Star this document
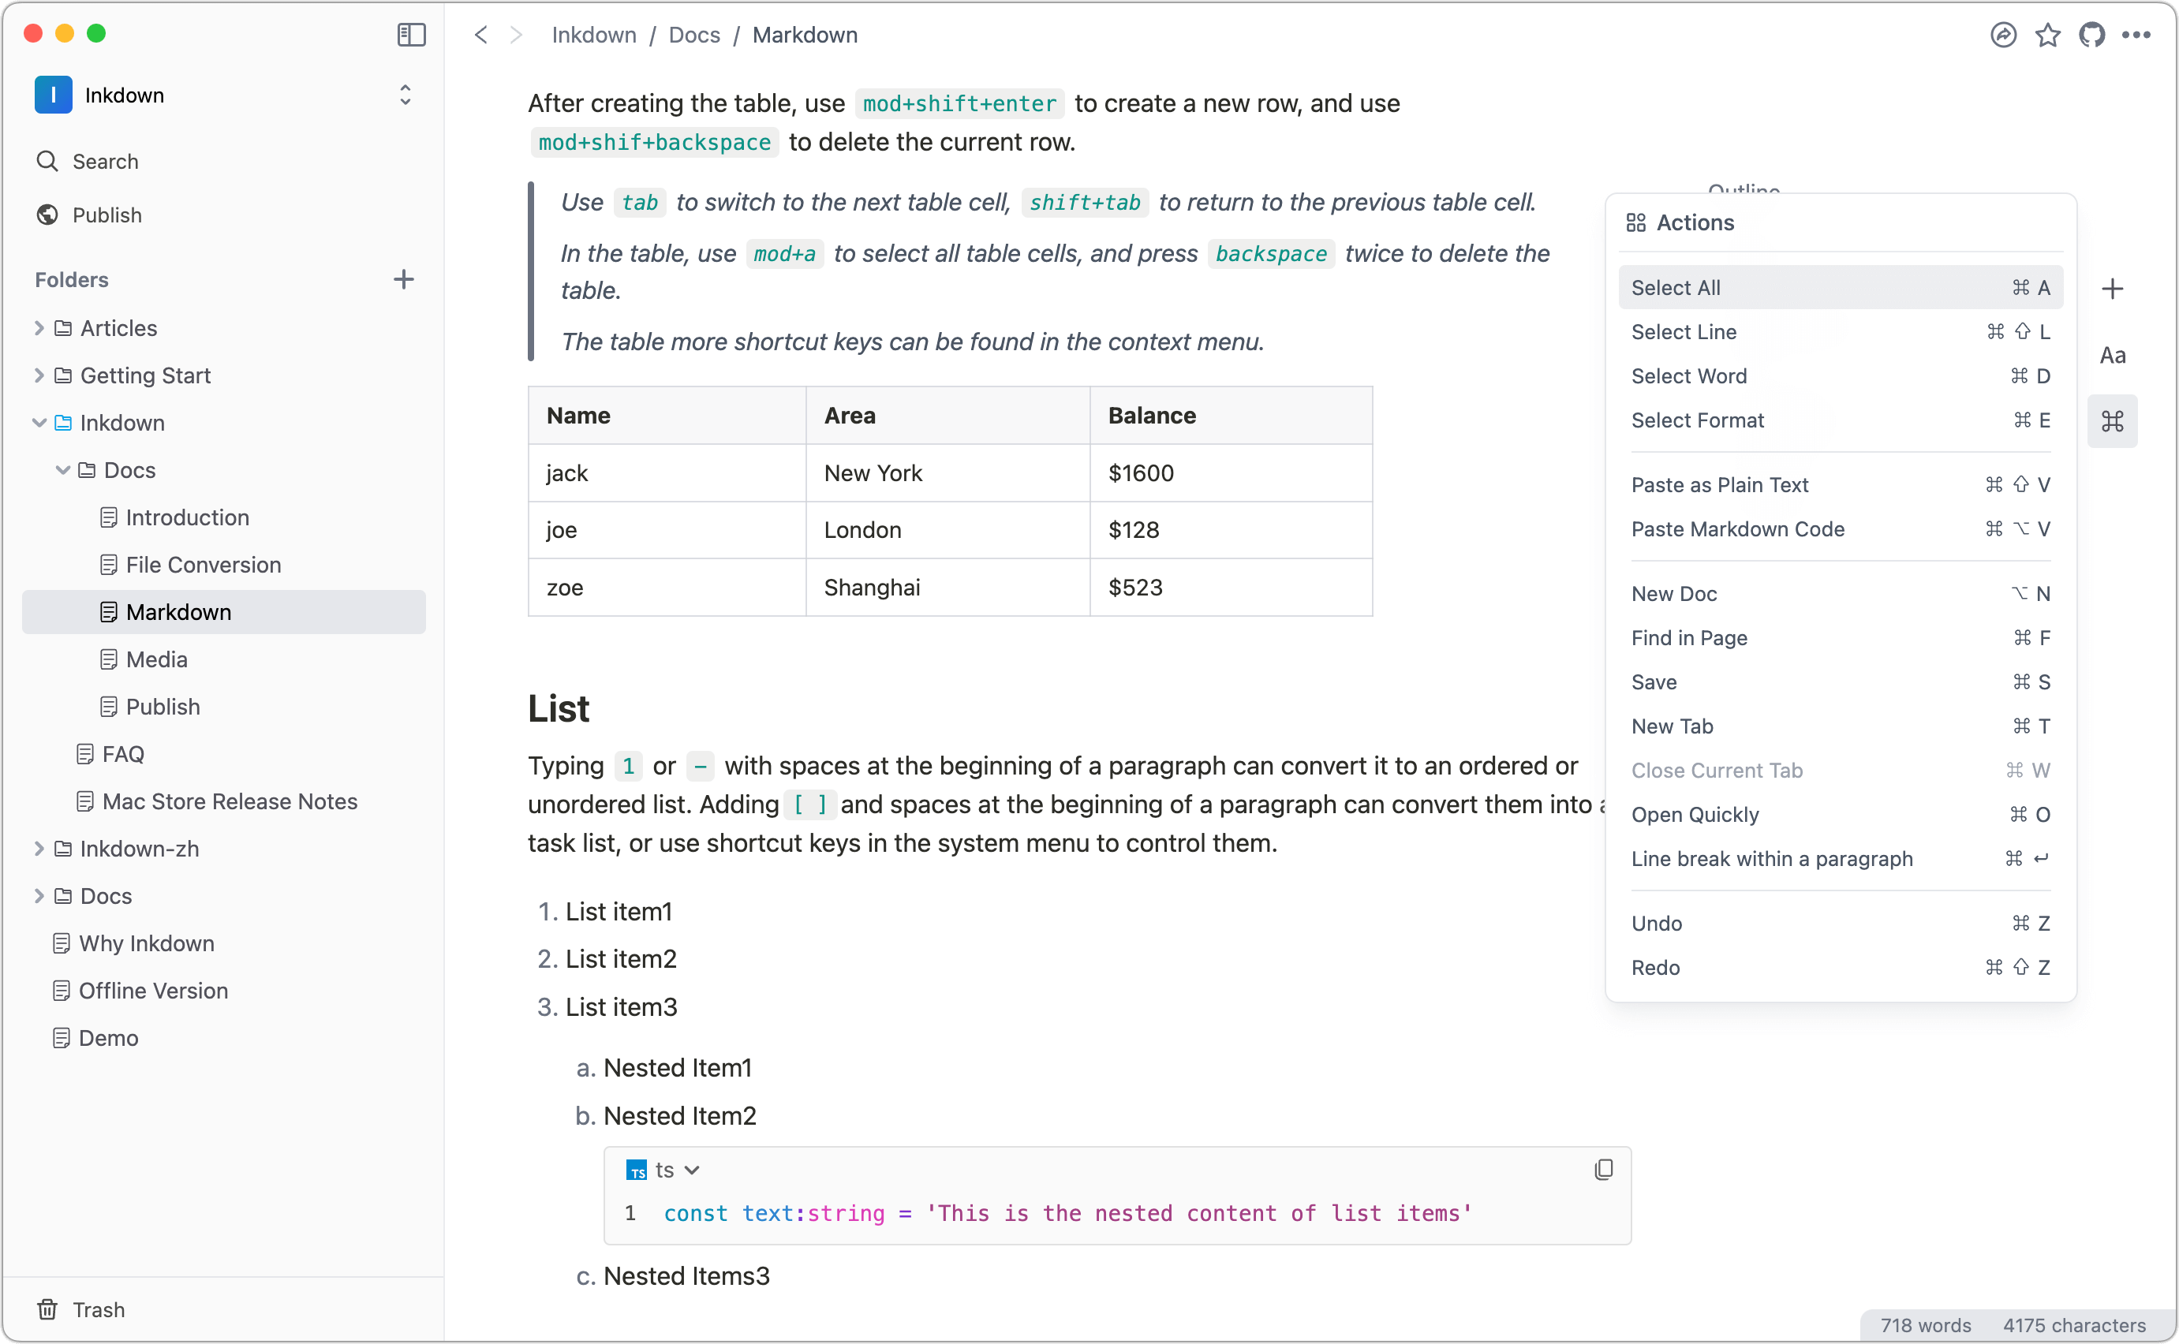The image size is (2179, 1344). (2047, 35)
